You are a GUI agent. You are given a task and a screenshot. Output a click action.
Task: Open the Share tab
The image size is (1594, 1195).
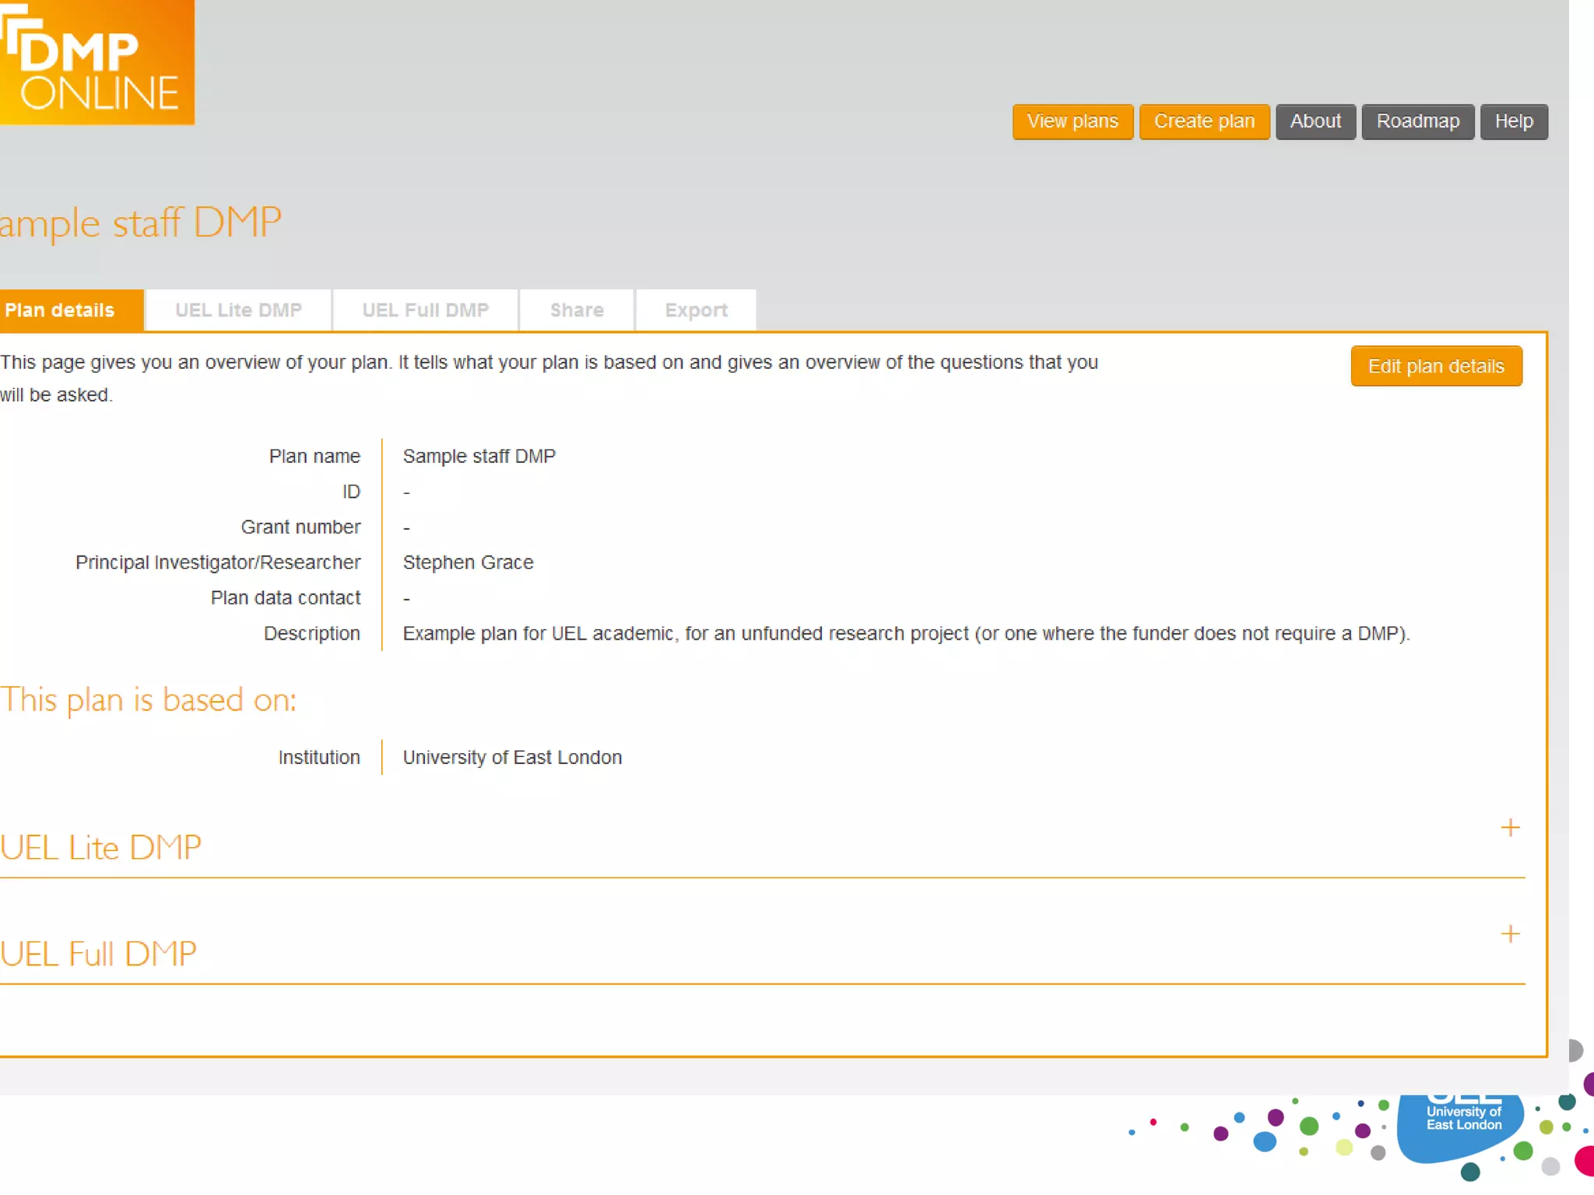(577, 310)
